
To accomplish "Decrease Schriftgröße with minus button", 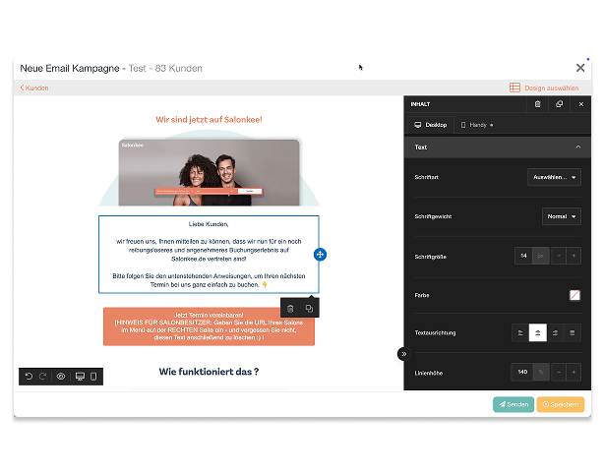I will tap(559, 256).
